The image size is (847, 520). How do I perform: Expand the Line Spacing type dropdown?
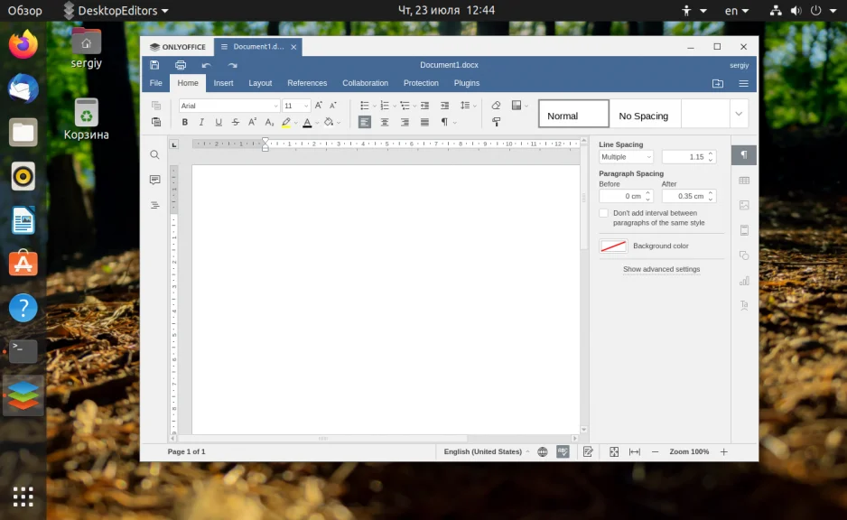coord(626,157)
